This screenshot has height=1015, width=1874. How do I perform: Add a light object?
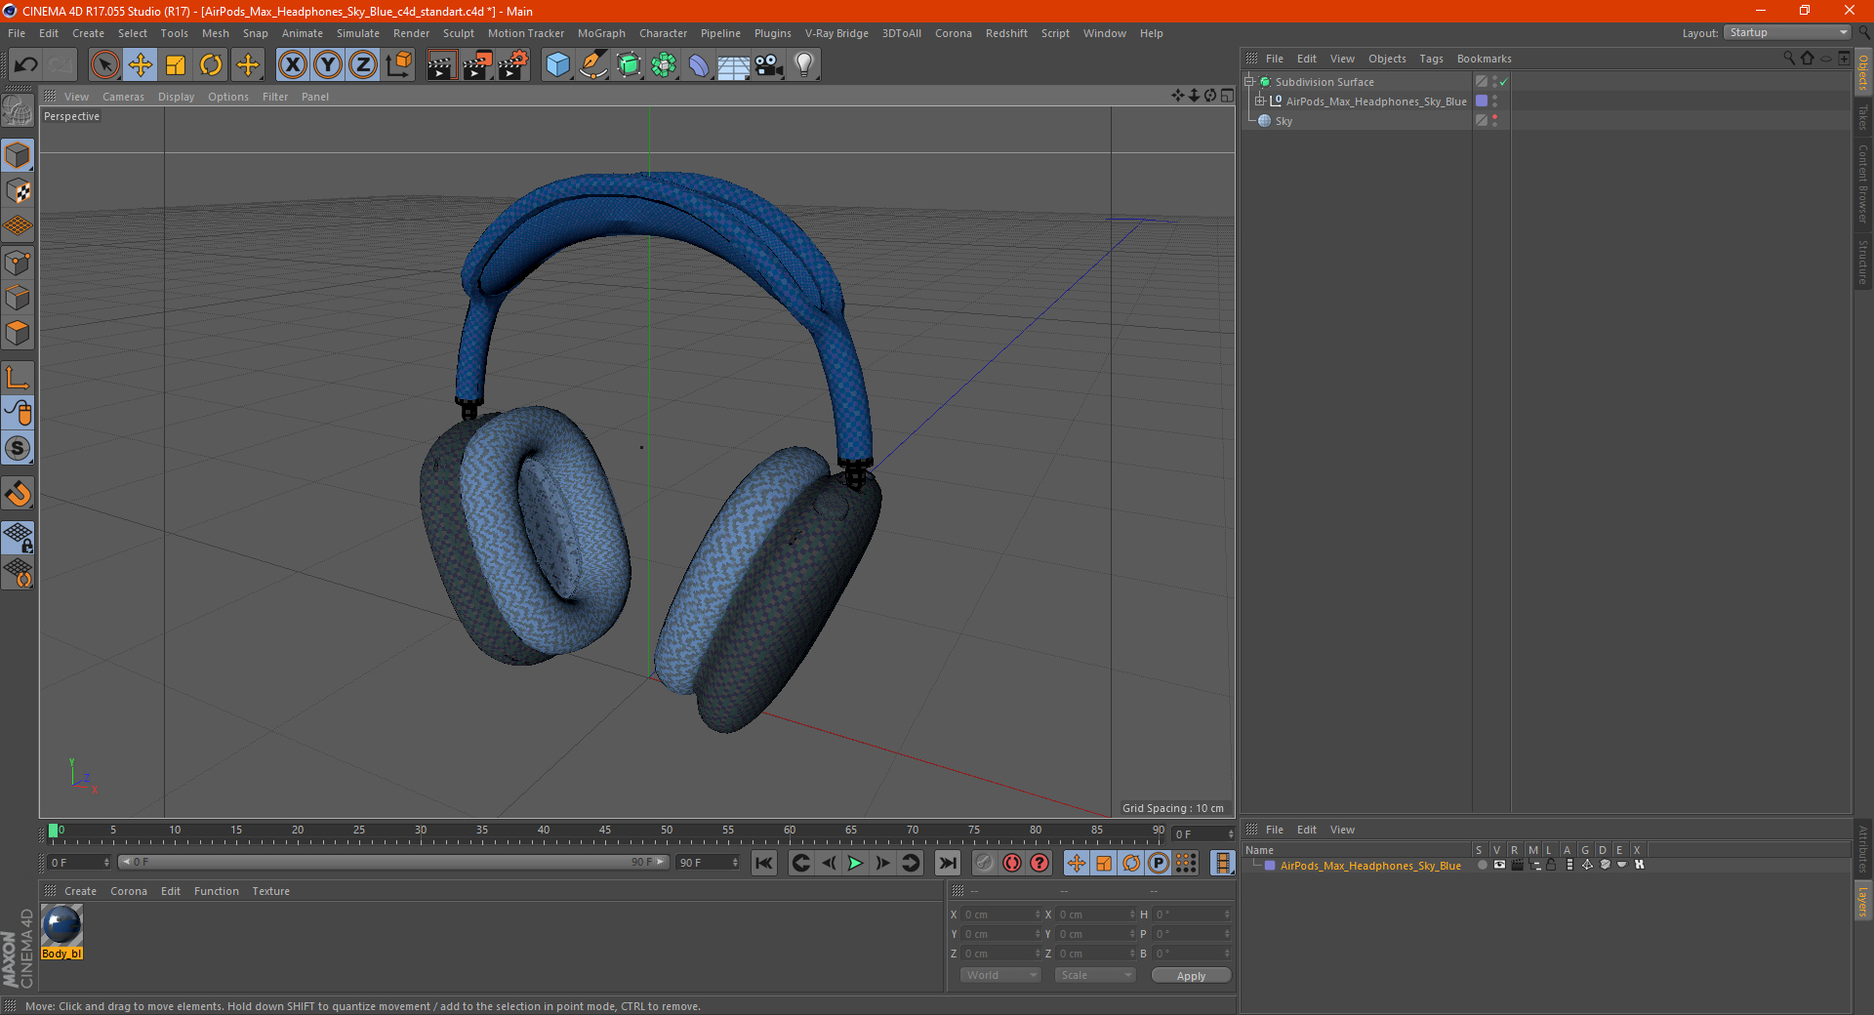(x=804, y=65)
